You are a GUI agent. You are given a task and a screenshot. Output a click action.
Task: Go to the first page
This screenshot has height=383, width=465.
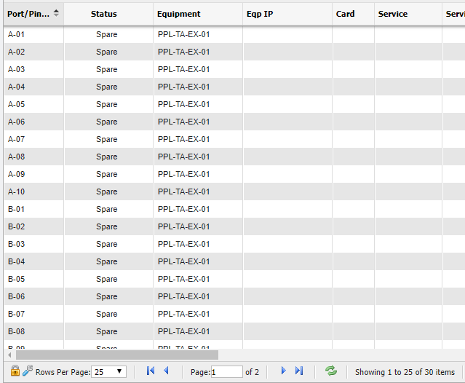click(151, 371)
